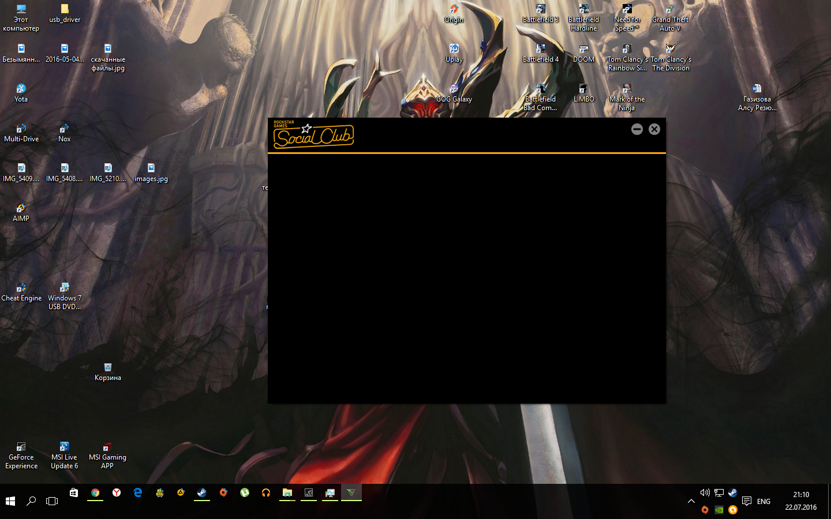Select the Mark of the Ninja shortcut
Viewport: 831px width, 519px height.
627,97
